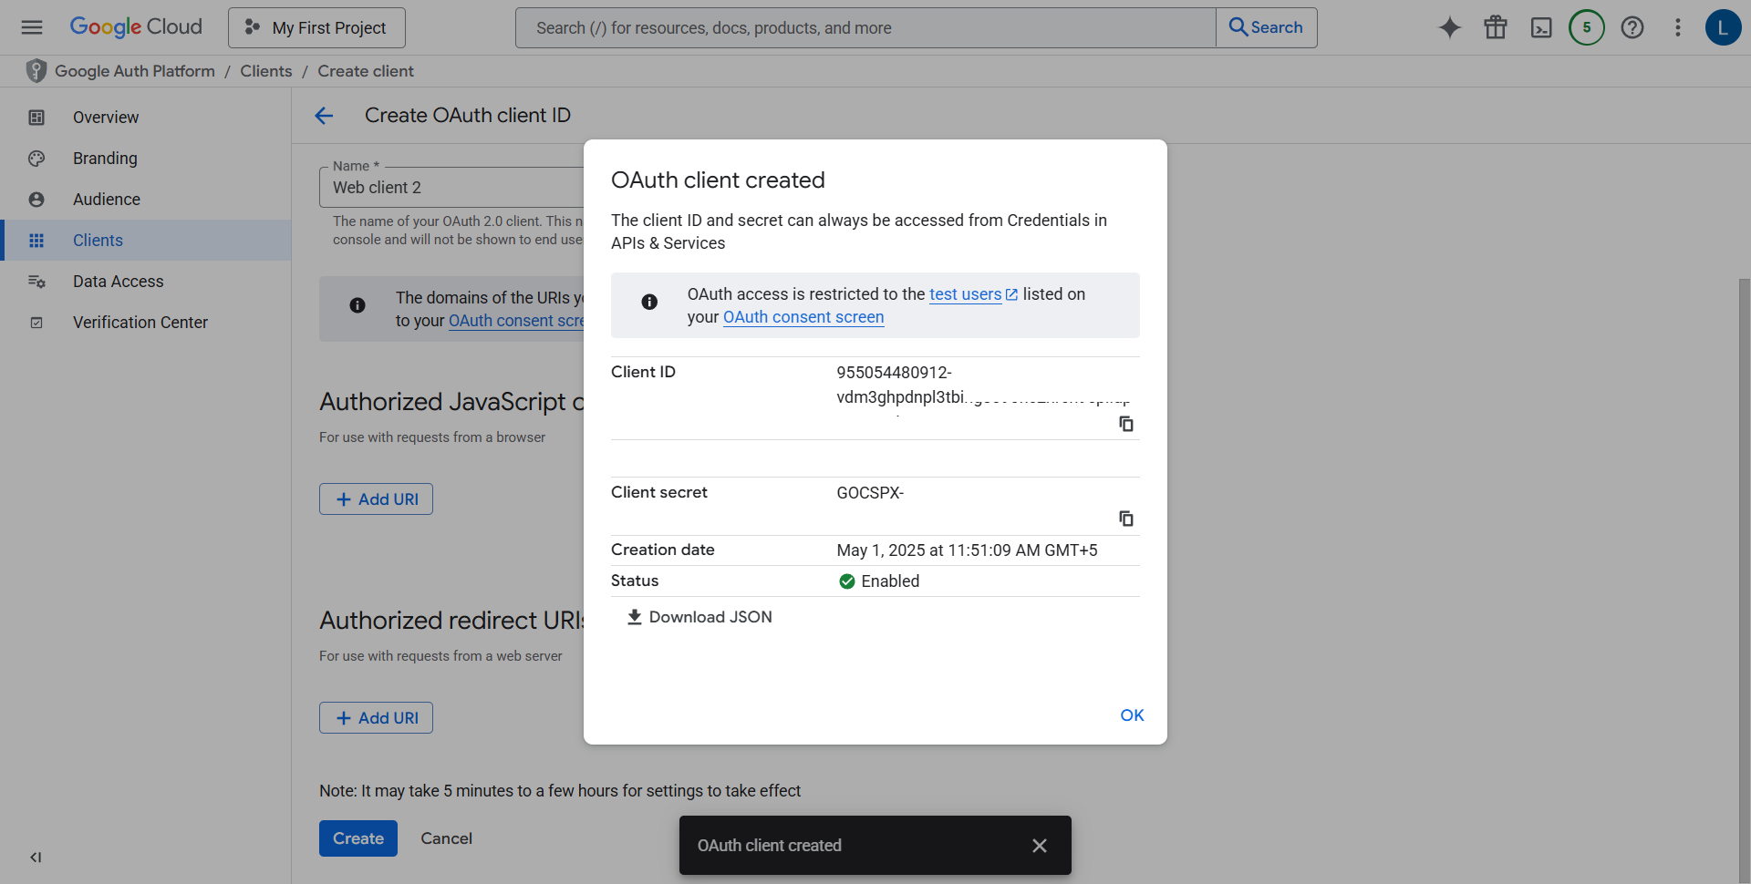Open the account avatar L
1751x884 pixels.
click(x=1723, y=27)
